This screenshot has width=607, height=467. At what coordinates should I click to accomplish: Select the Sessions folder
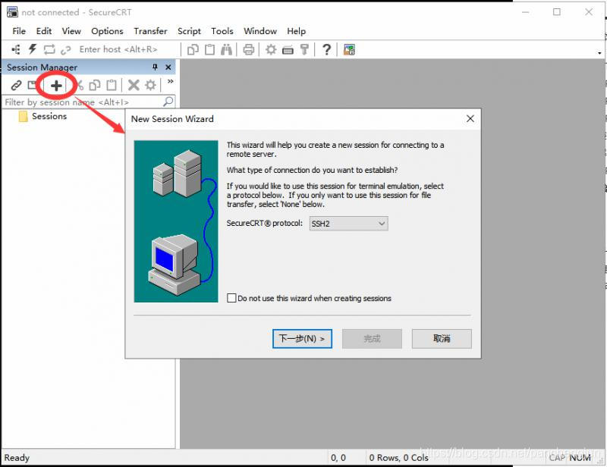pos(43,116)
